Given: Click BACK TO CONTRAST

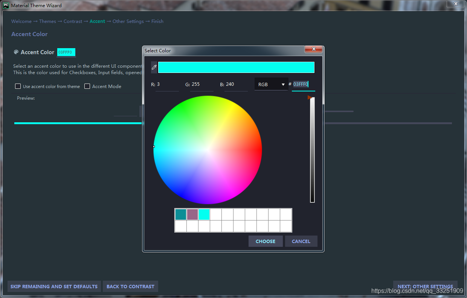Looking at the screenshot, I should [130, 286].
